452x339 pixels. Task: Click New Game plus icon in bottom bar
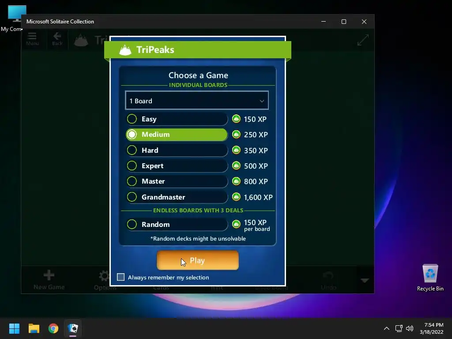point(49,275)
